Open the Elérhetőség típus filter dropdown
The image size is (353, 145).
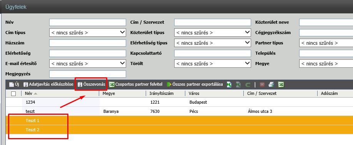click(213, 43)
